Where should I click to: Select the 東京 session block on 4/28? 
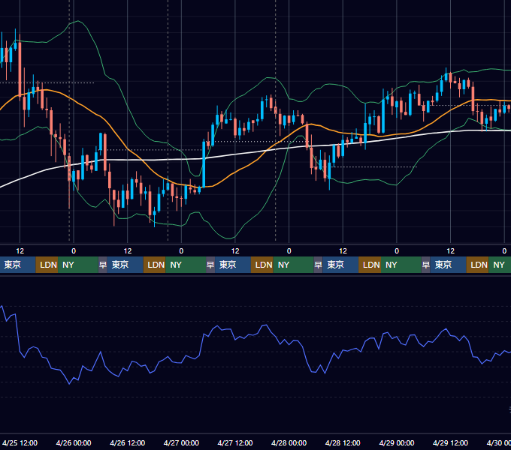[x=340, y=265]
